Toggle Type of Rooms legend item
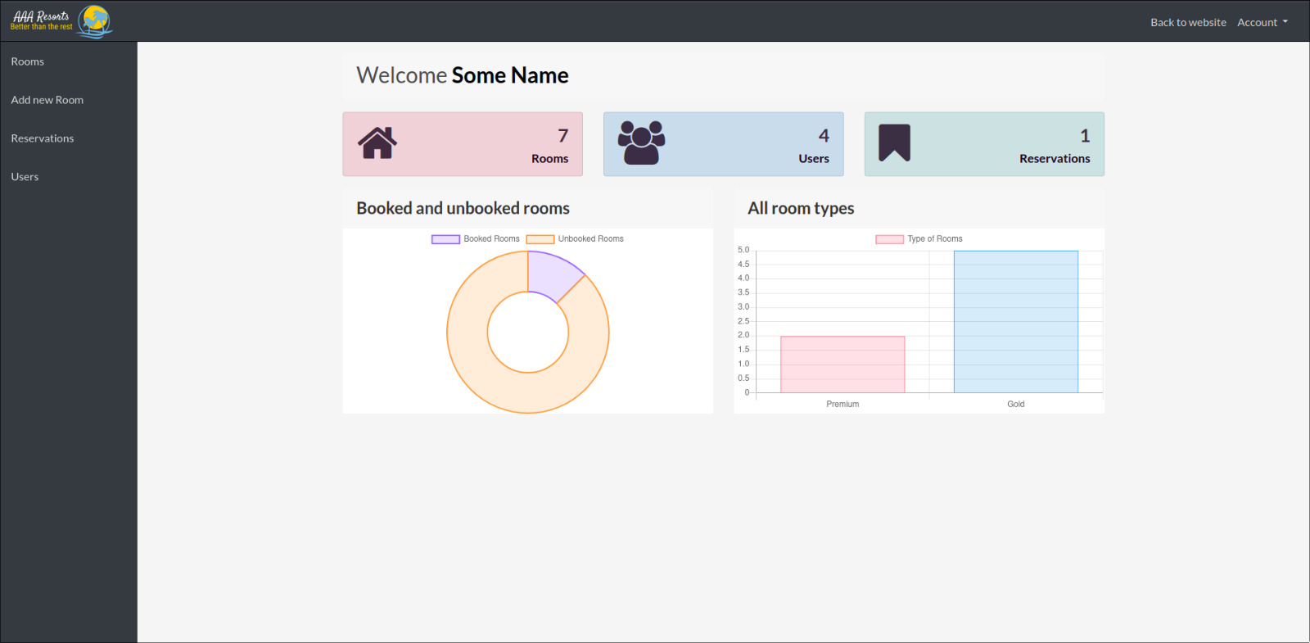 919,239
